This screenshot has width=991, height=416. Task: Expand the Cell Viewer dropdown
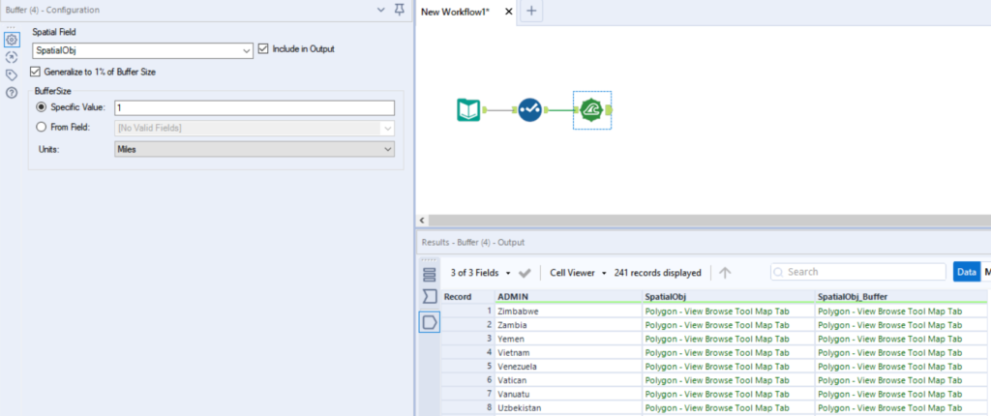pos(577,273)
